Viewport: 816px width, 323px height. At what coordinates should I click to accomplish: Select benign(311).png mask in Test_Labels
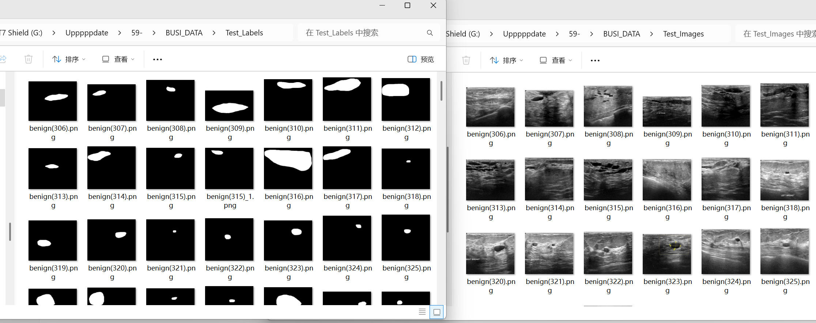tap(347, 99)
